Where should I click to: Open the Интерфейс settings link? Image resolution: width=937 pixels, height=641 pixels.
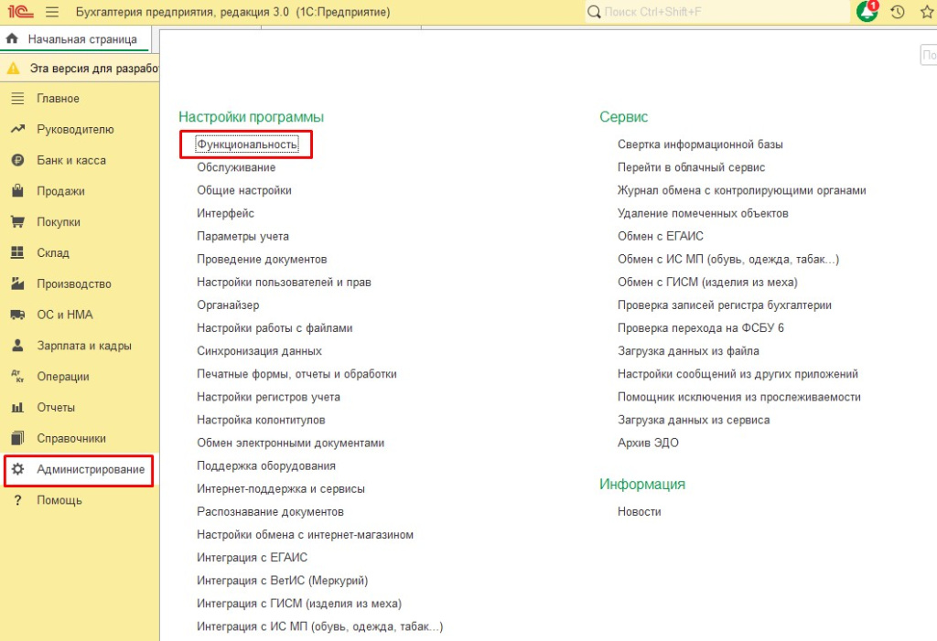point(225,213)
